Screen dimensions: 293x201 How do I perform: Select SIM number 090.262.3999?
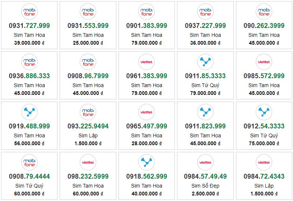coord(264,26)
